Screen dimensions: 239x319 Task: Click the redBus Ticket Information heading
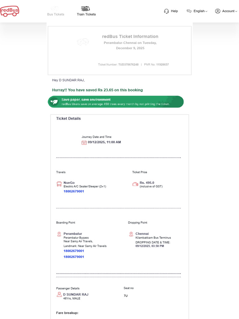[x=130, y=36]
